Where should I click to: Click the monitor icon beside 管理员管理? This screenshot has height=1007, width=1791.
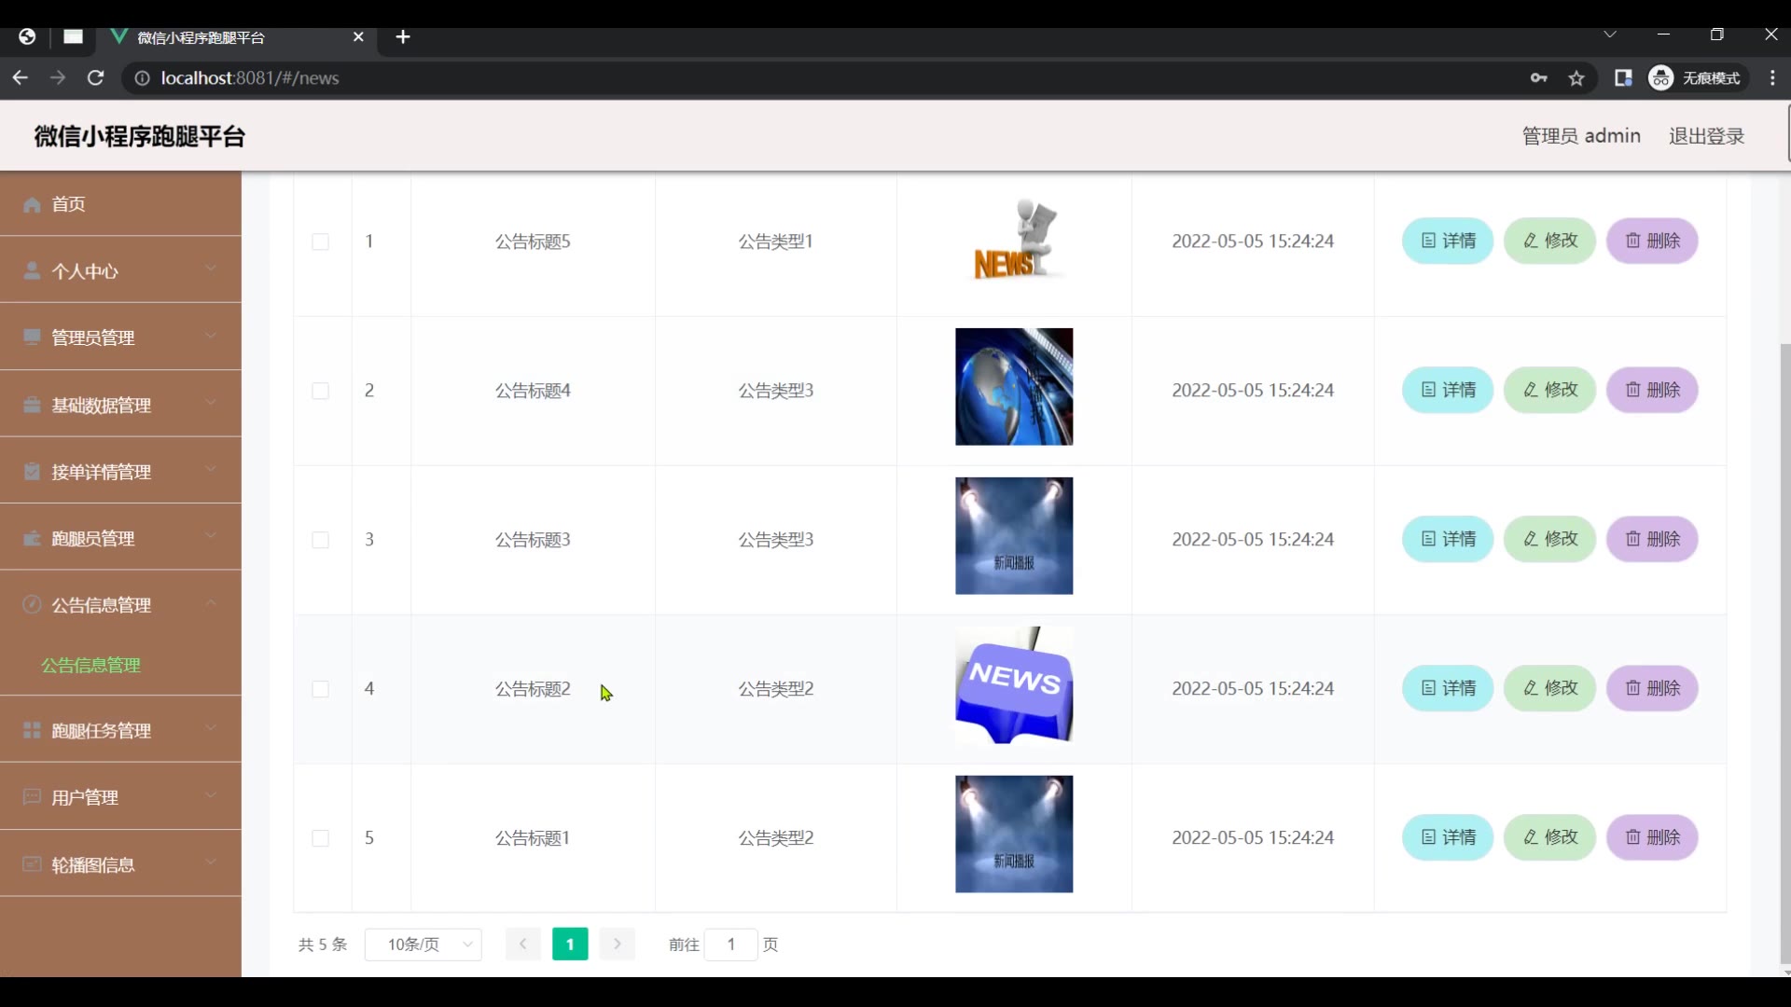(x=32, y=338)
